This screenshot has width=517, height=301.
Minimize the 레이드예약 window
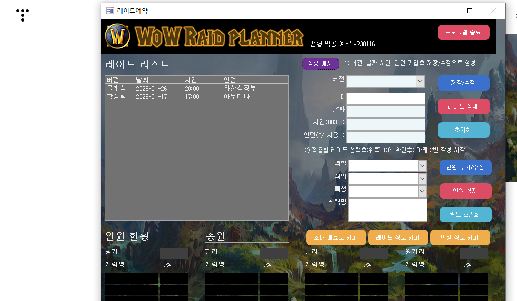pos(447,11)
